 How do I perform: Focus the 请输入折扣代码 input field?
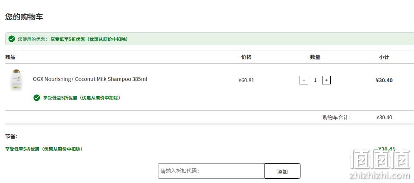tap(212, 171)
